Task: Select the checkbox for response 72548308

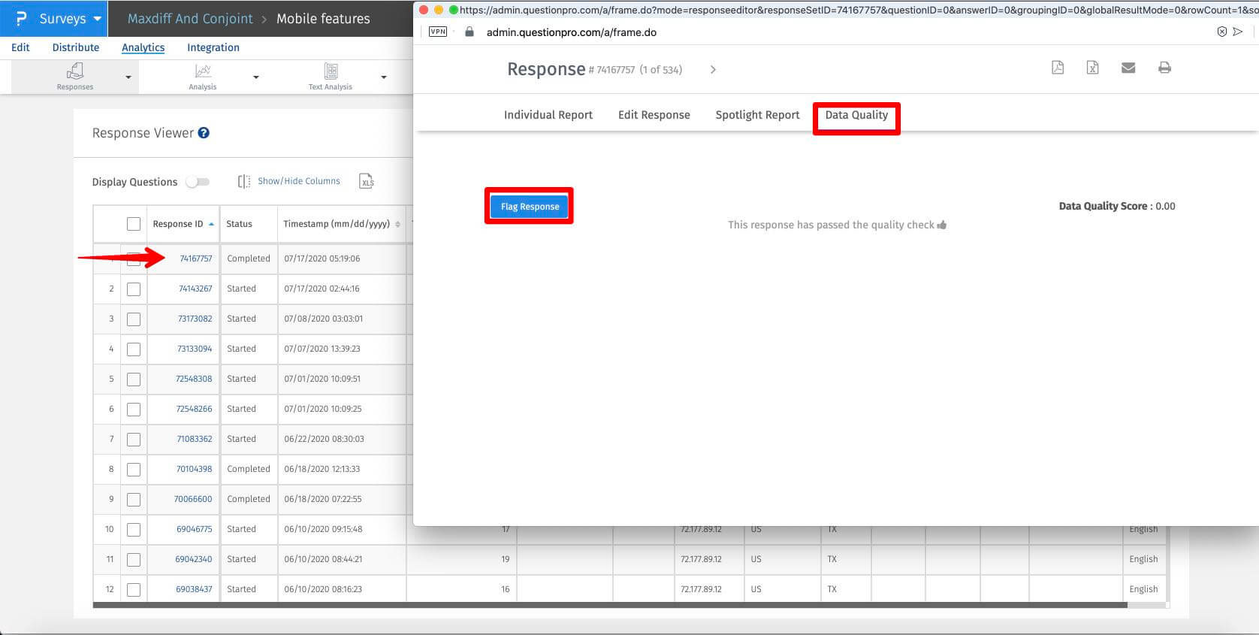Action: tap(134, 379)
